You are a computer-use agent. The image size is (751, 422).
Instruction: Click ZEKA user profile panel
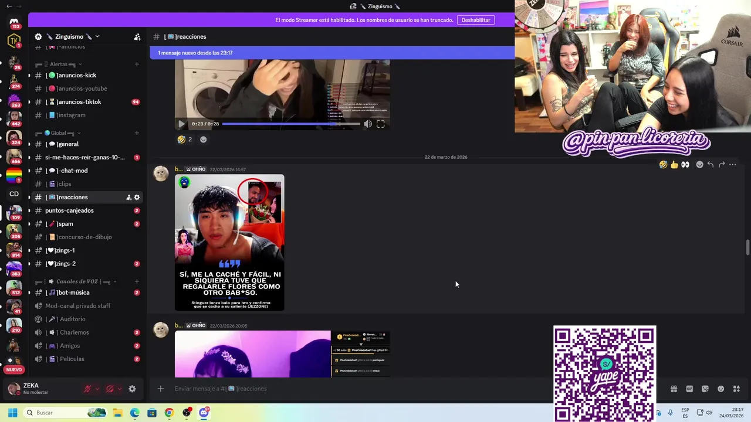point(41,389)
